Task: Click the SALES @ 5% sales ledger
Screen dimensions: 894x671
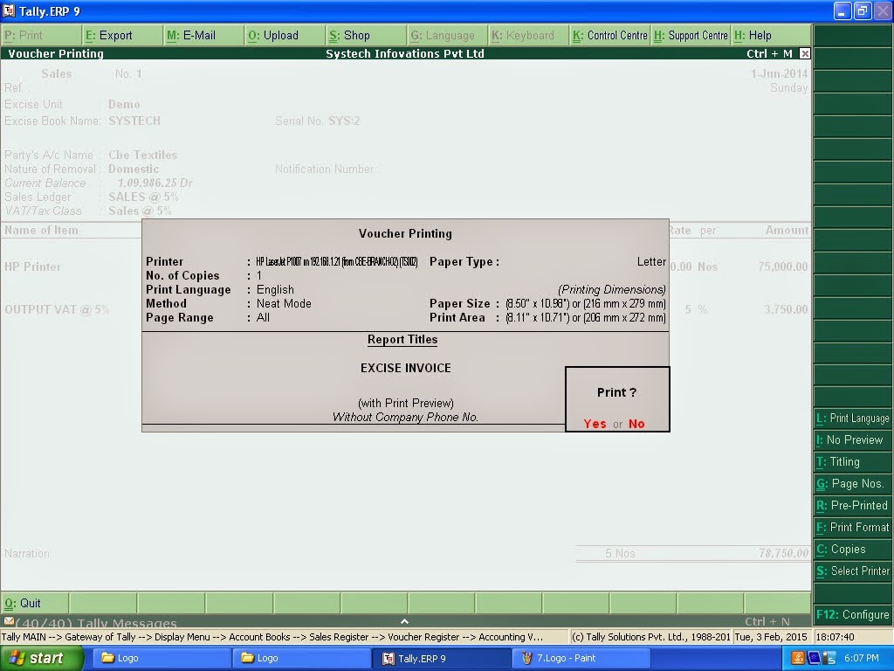Action: (143, 197)
